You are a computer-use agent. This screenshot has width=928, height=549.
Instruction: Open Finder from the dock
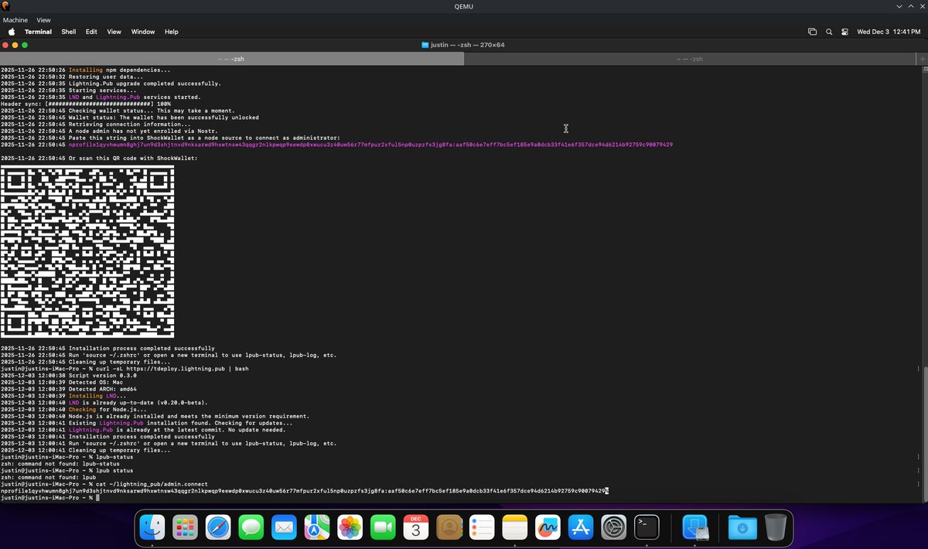154,528
